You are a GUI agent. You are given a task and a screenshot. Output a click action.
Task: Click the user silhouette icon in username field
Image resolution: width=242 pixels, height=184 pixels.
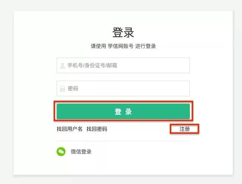click(63, 66)
